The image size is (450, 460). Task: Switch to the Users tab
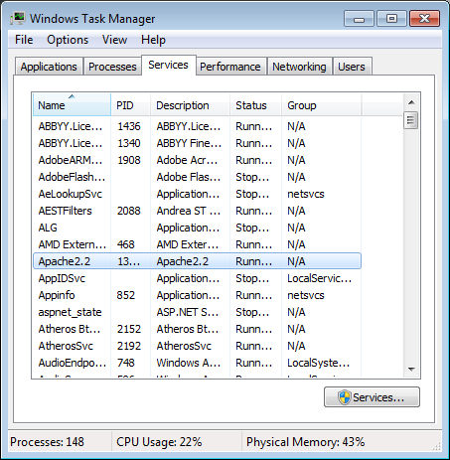pyautogui.click(x=352, y=67)
